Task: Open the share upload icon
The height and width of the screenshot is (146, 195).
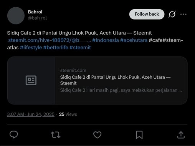Action: tap(181, 135)
